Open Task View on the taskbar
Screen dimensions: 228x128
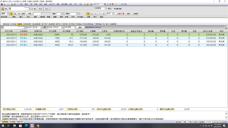point(8,126)
